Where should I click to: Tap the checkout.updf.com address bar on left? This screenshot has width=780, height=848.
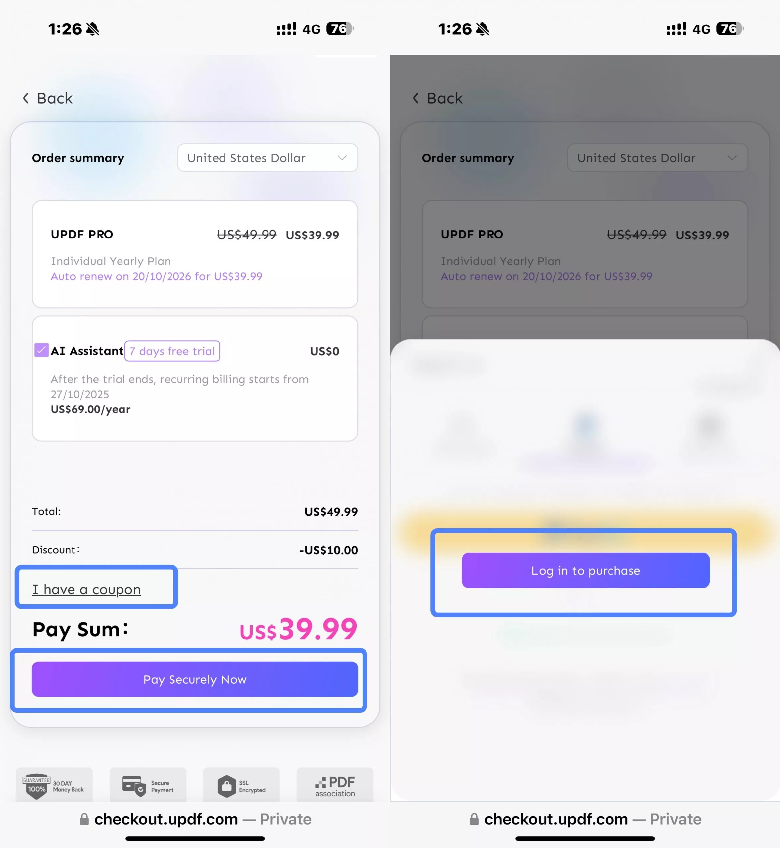pos(195,819)
